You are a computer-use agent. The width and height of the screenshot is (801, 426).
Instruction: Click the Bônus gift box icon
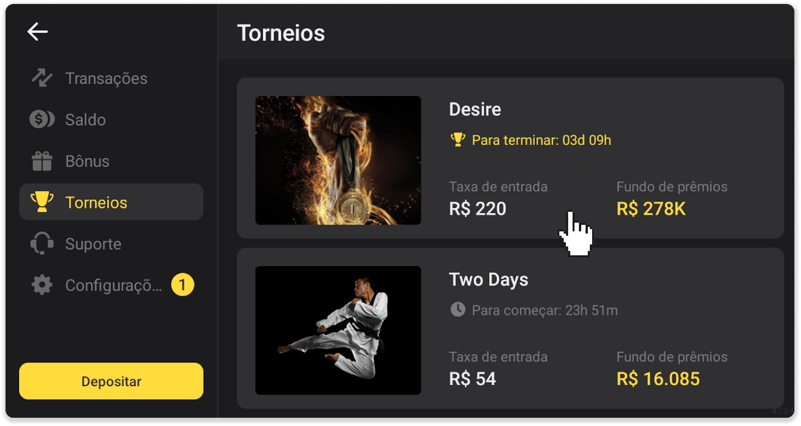click(x=42, y=161)
